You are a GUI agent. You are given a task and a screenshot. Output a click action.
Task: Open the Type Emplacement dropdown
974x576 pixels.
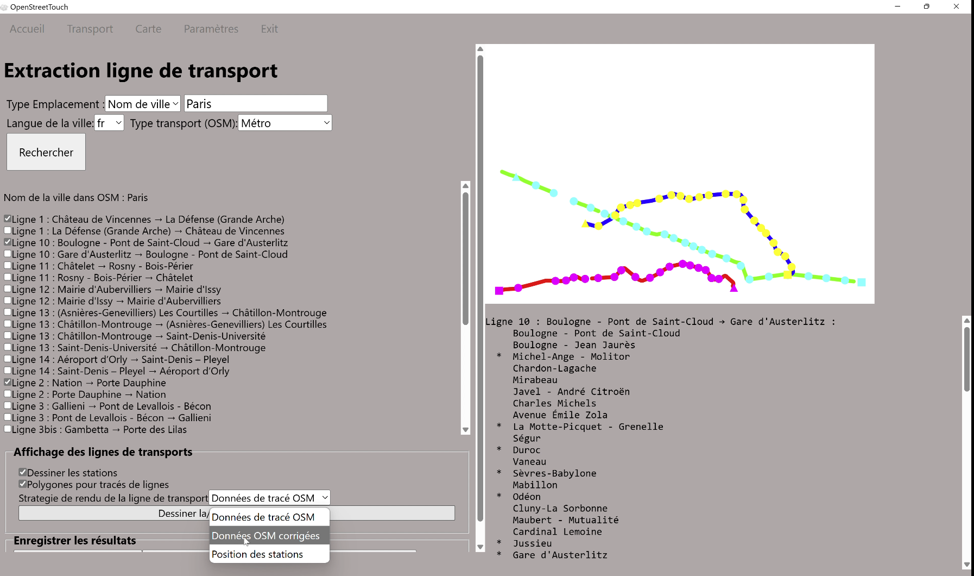coord(143,104)
